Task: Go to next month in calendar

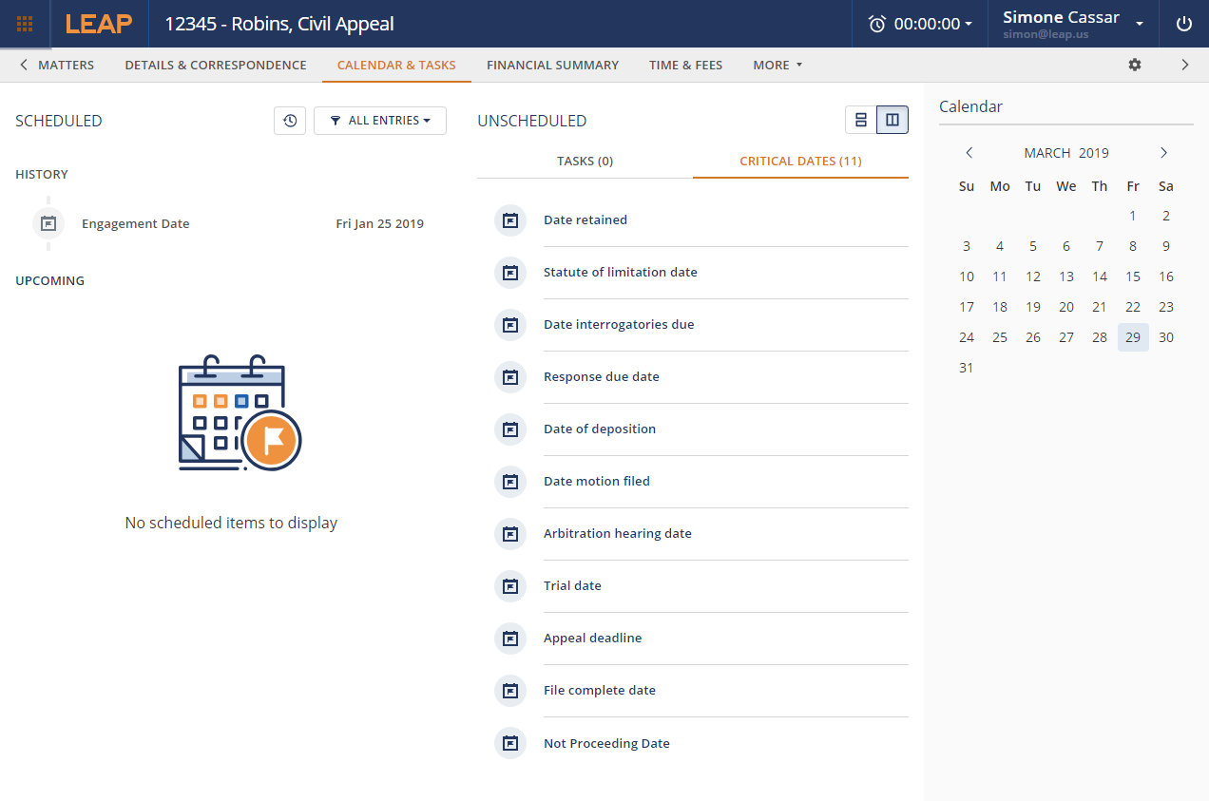Action: pyautogui.click(x=1163, y=153)
